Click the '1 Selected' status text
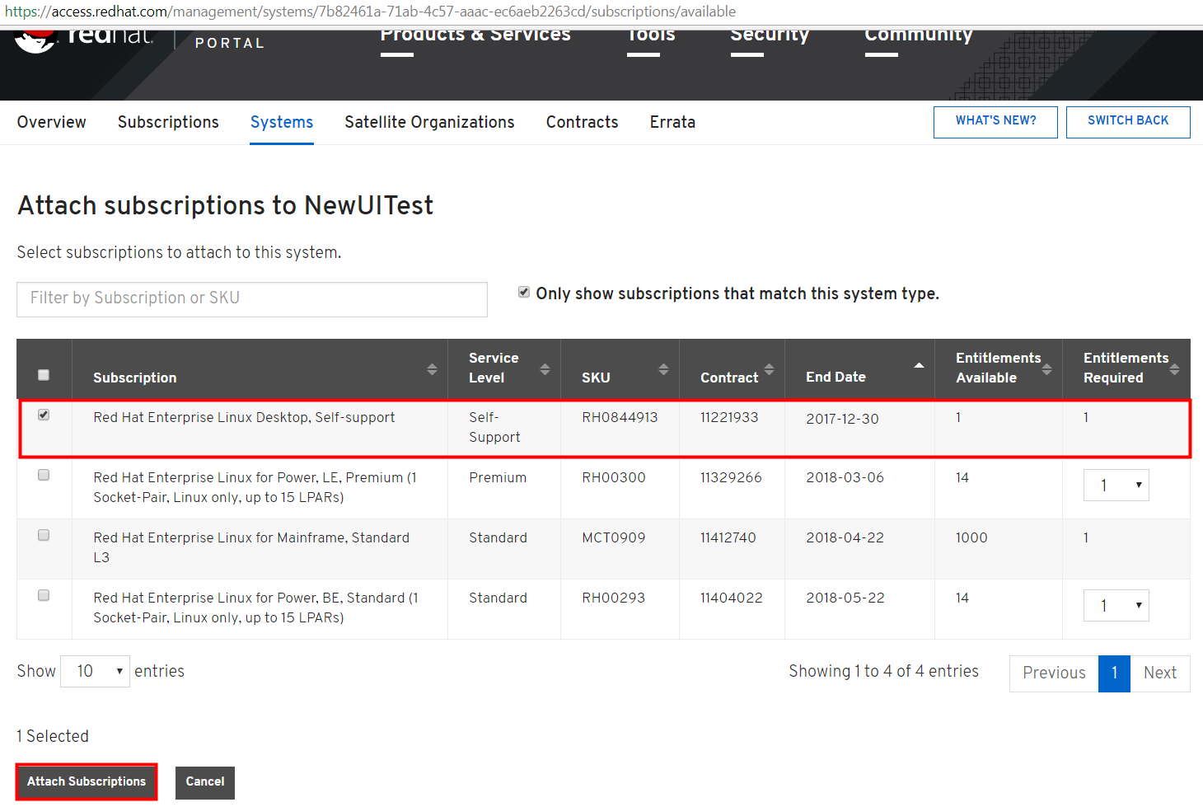 point(53,736)
